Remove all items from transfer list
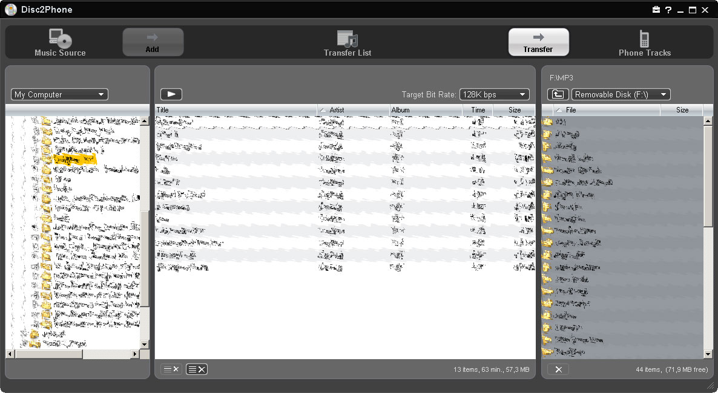Screen dimensions: 718x393 [x=197, y=369]
